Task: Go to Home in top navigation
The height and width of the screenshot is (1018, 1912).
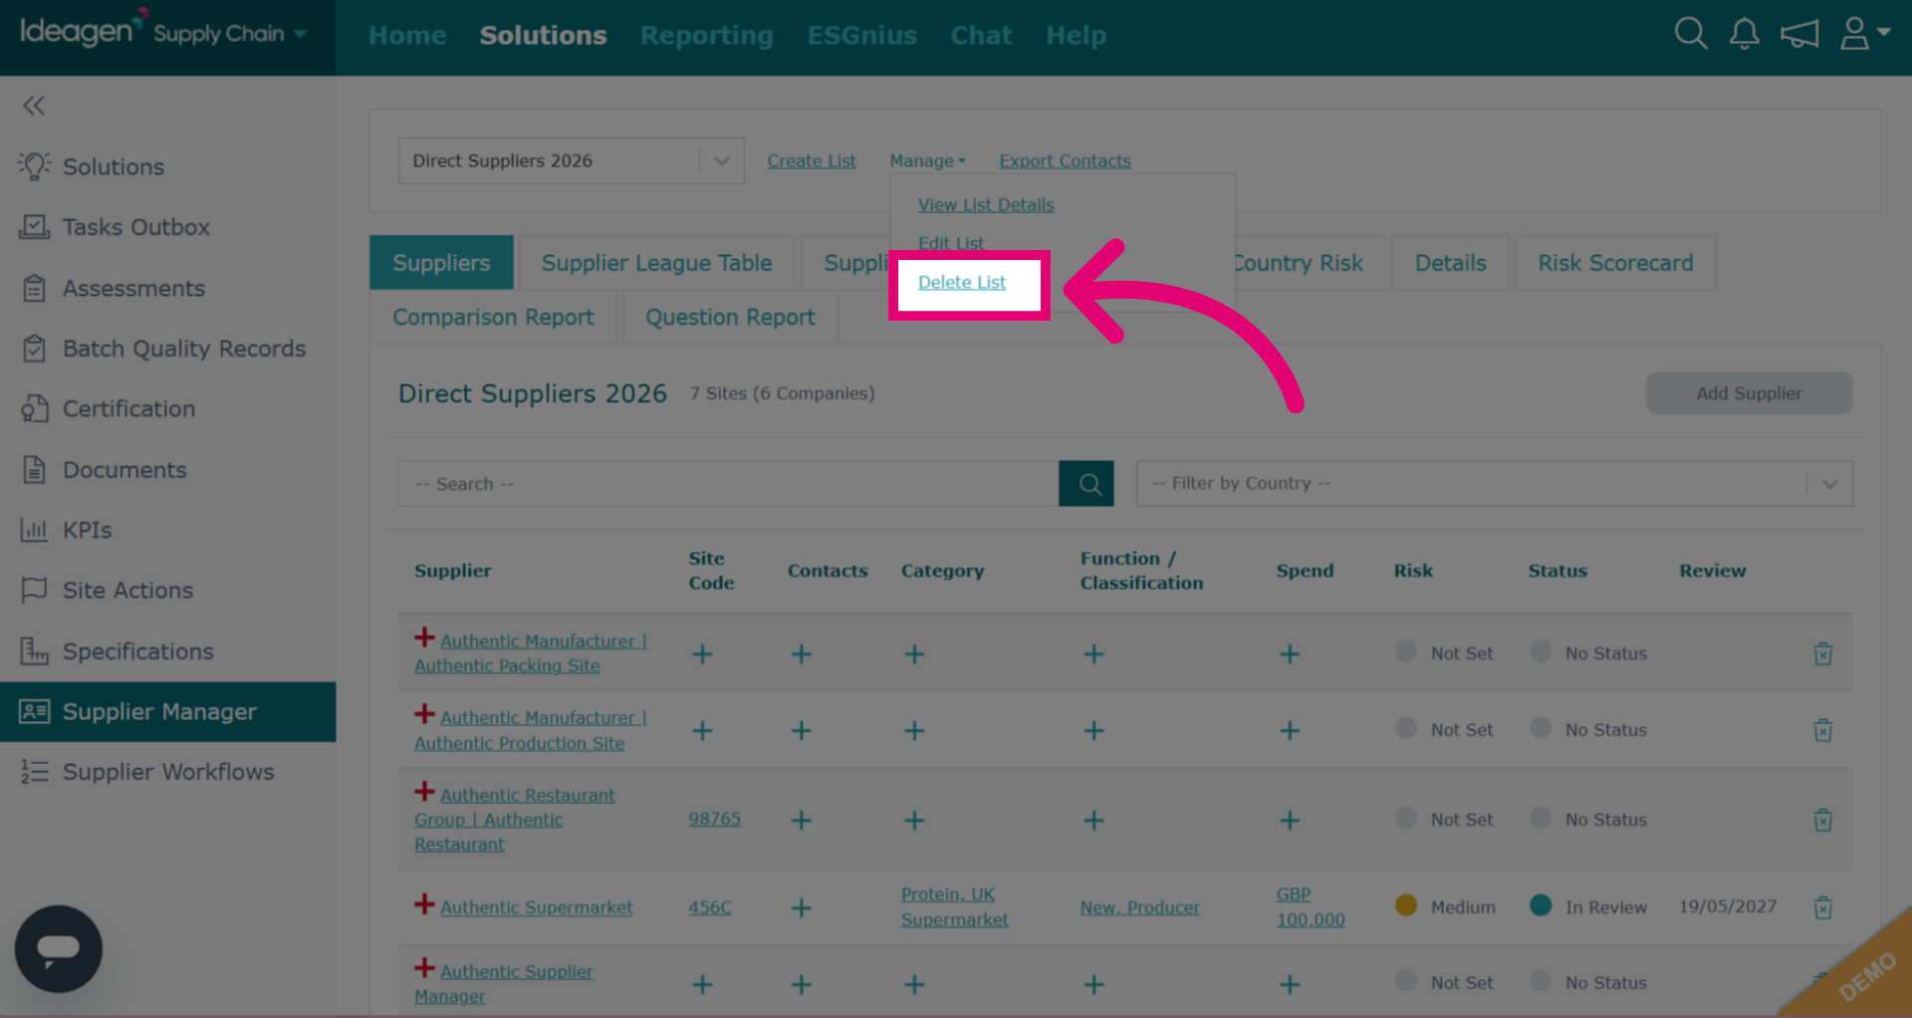Action: pos(407,35)
